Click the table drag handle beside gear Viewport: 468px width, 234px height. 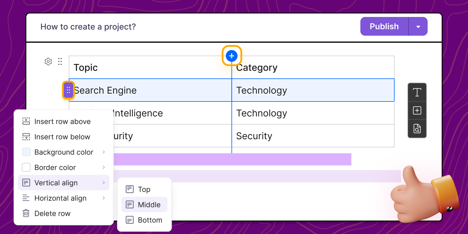pyautogui.click(x=60, y=61)
